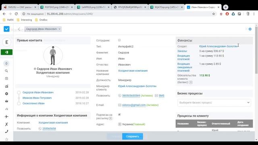Click the sidorov@gmail.com email link
The image size is (258, 145).
134,105
